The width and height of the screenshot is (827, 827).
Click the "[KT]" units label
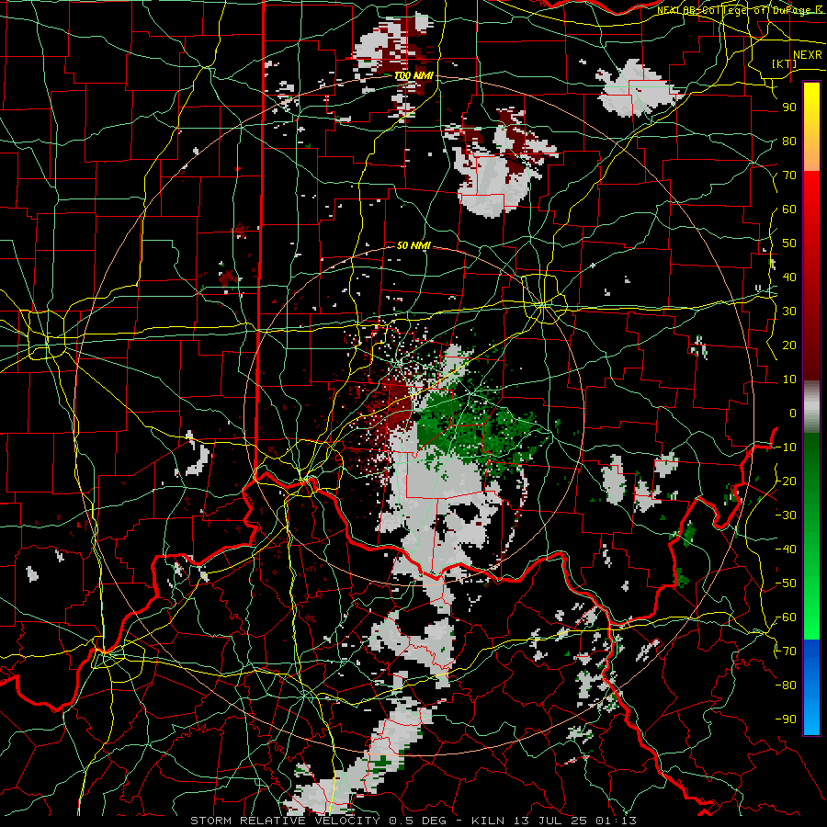(784, 63)
